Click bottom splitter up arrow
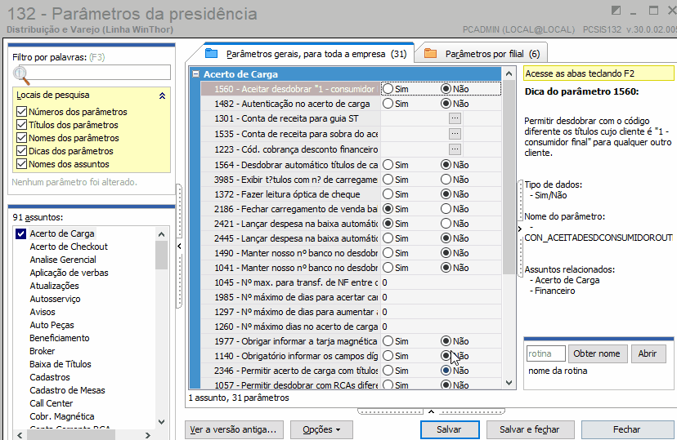This screenshot has height=440, width=677. pyautogui.click(x=431, y=411)
